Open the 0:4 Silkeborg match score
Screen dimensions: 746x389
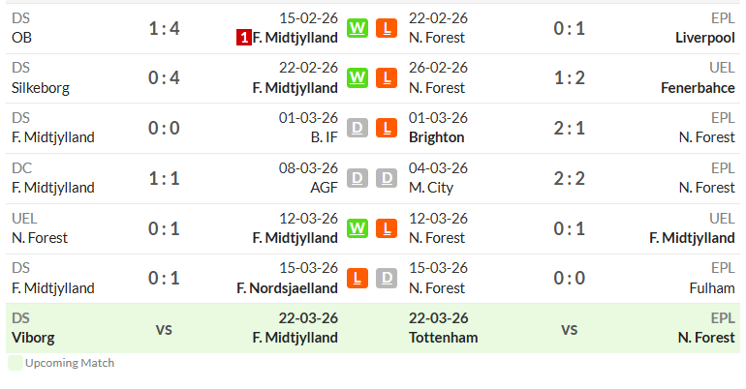(164, 77)
